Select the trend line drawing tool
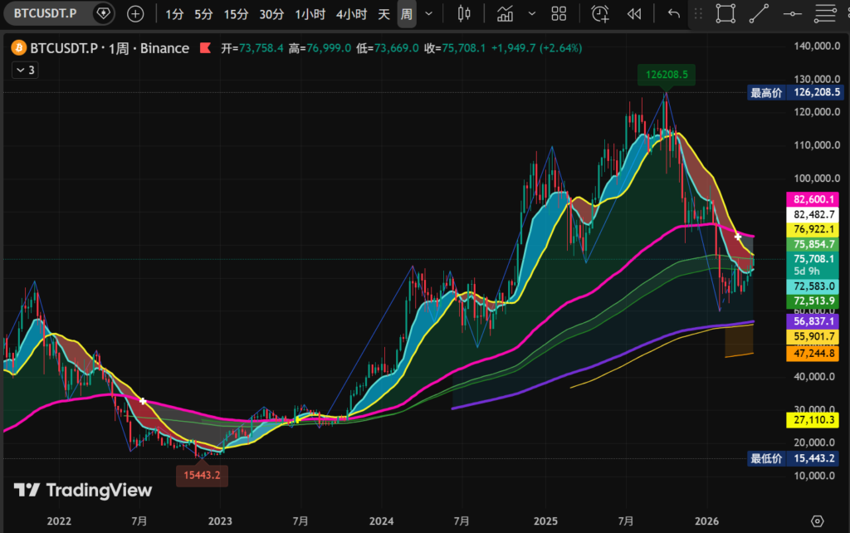This screenshot has height=533, width=850. 759,13
